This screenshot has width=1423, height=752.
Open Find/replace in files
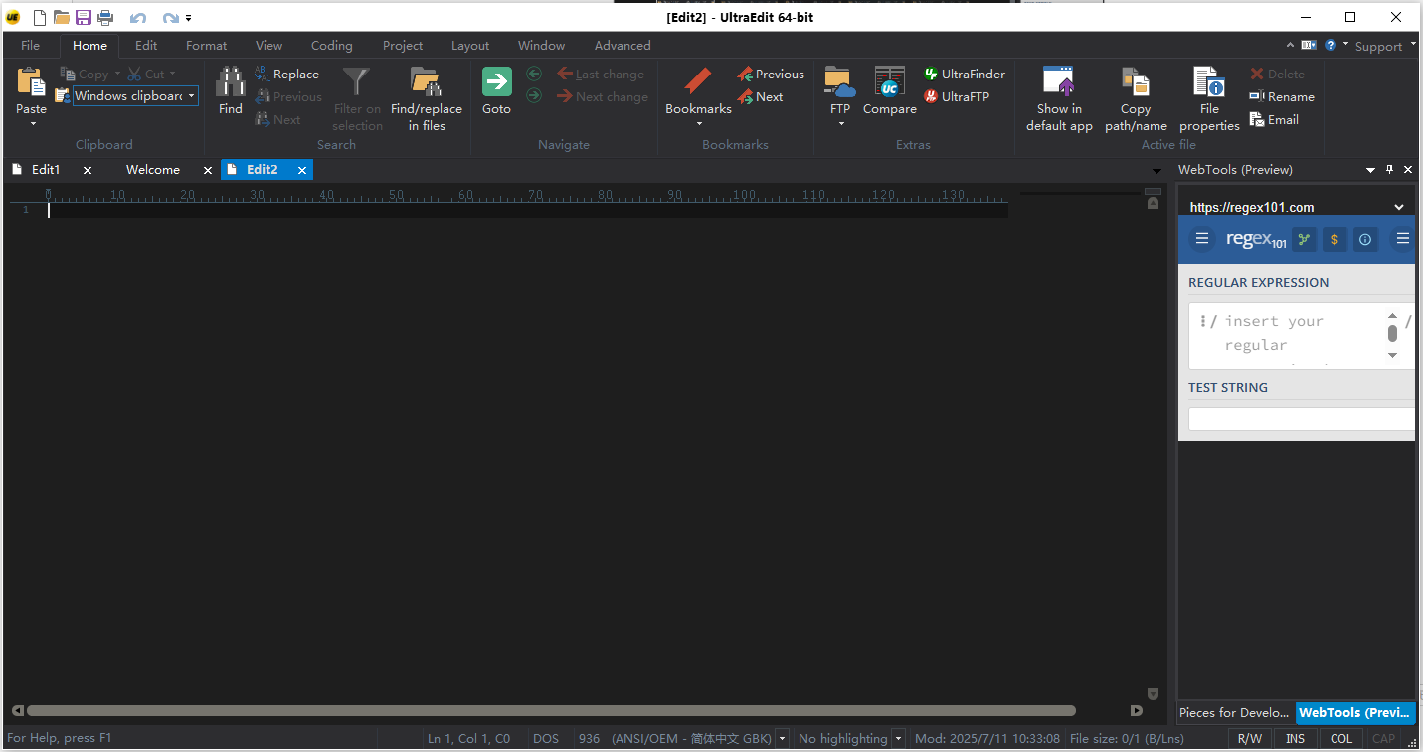pos(426,83)
